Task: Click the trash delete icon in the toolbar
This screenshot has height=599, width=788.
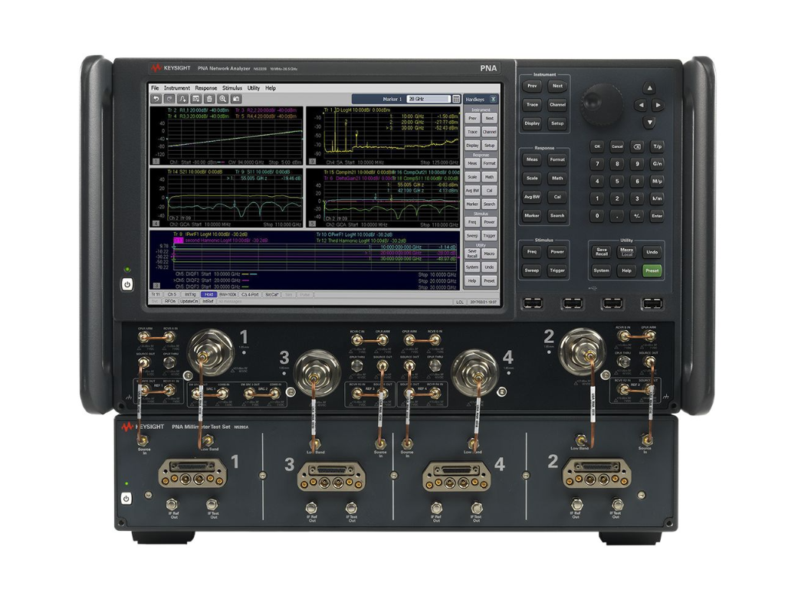Action: click(x=209, y=99)
